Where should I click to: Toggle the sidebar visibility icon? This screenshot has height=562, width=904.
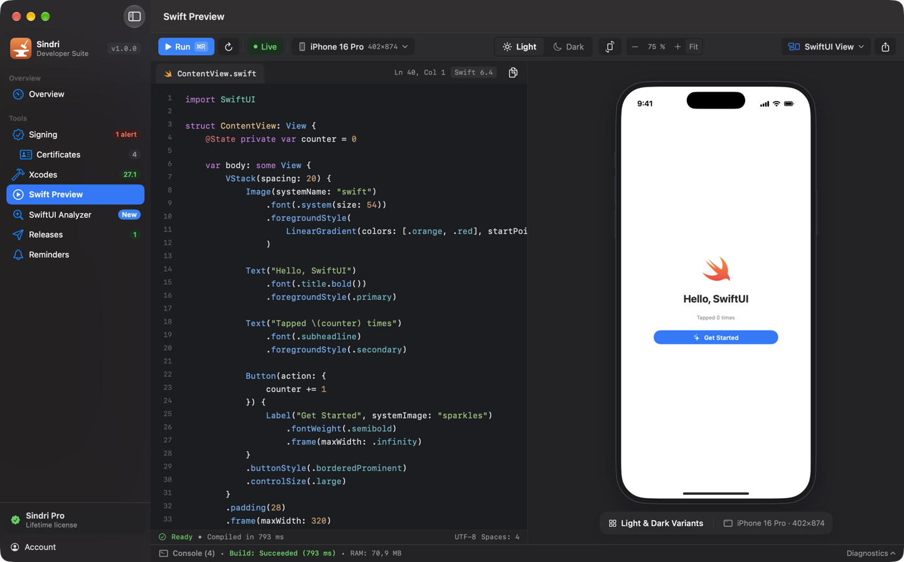click(x=134, y=16)
